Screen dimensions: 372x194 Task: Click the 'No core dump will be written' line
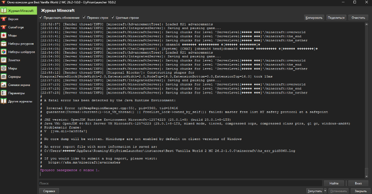click(141, 139)
